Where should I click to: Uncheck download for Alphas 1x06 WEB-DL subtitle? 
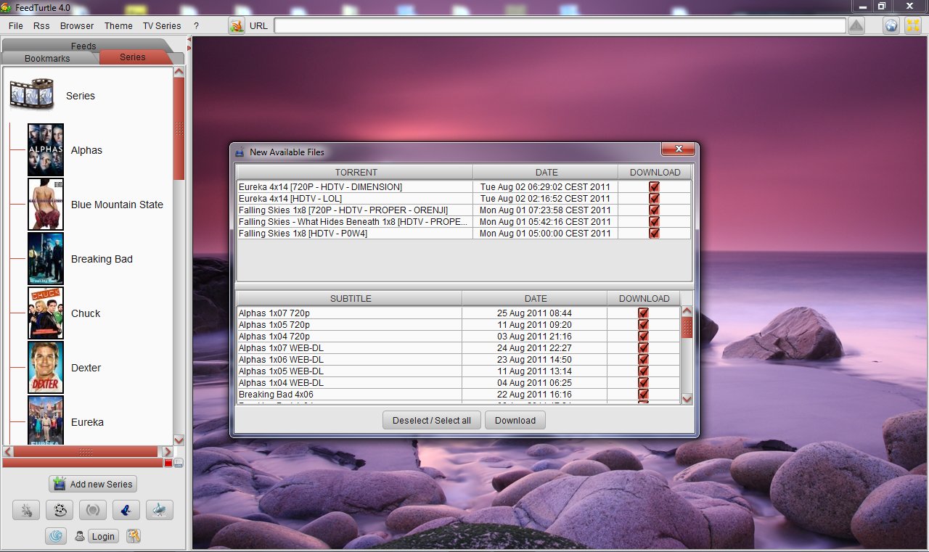coord(643,360)
